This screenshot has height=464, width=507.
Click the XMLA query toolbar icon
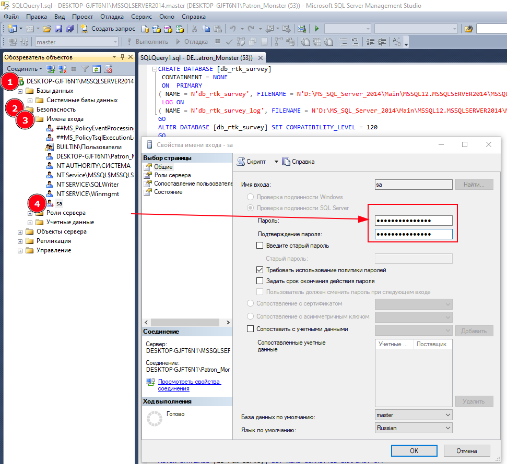[x=180, y=29]
